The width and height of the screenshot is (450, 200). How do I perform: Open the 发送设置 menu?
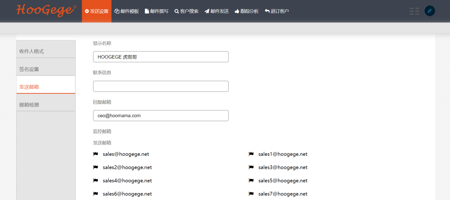point(97,11)
